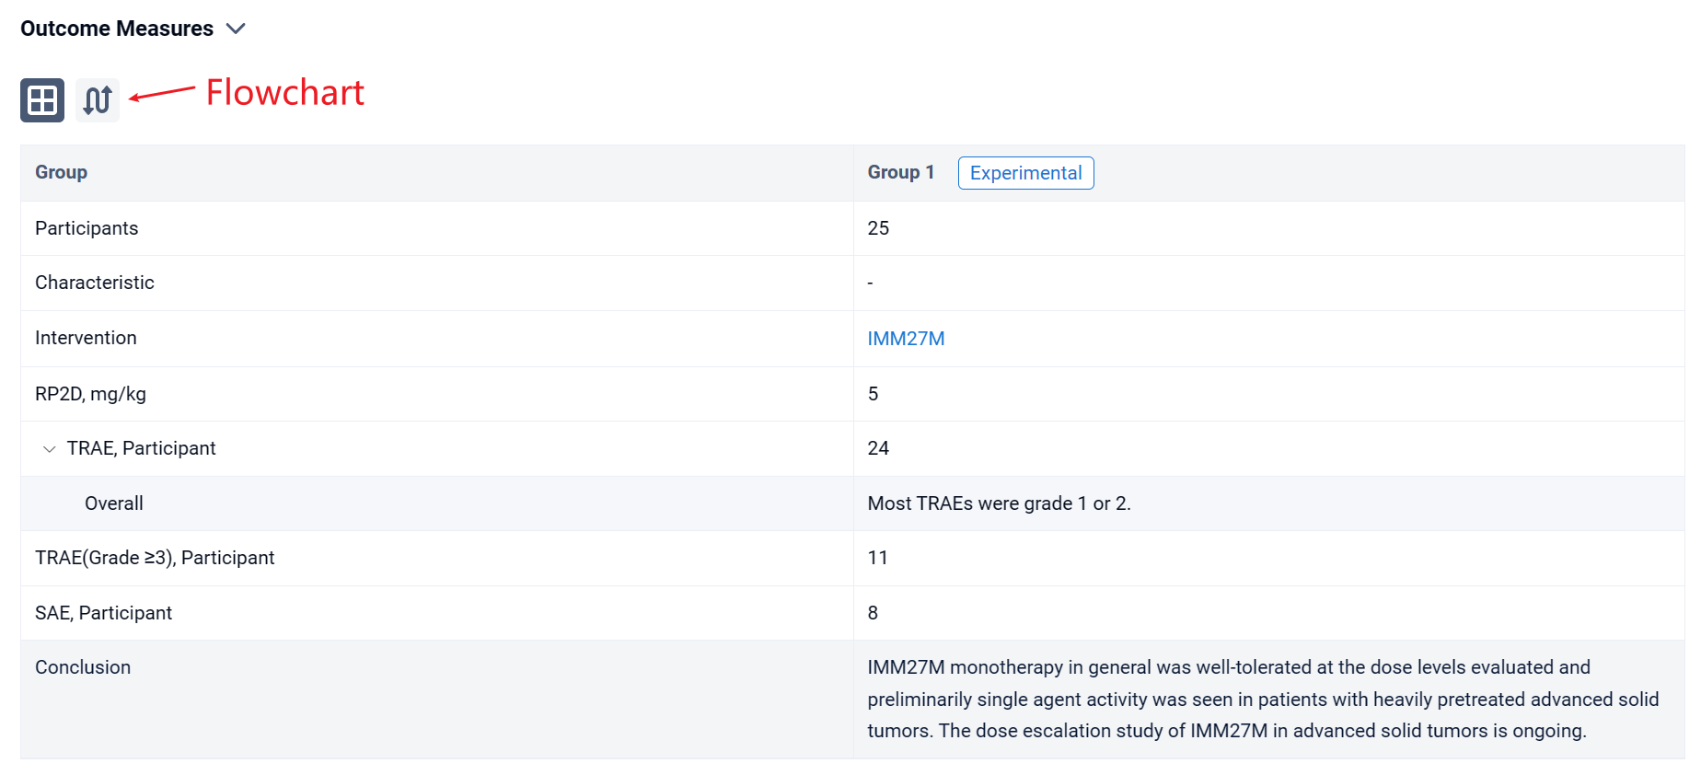Select the SAE, Participant row

[x=103, y=613]
